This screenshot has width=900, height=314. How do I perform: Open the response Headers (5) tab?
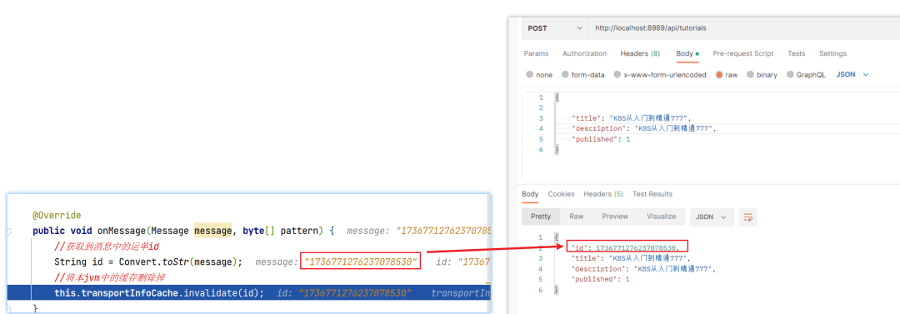pyautogui.click(x=603, y=194)
